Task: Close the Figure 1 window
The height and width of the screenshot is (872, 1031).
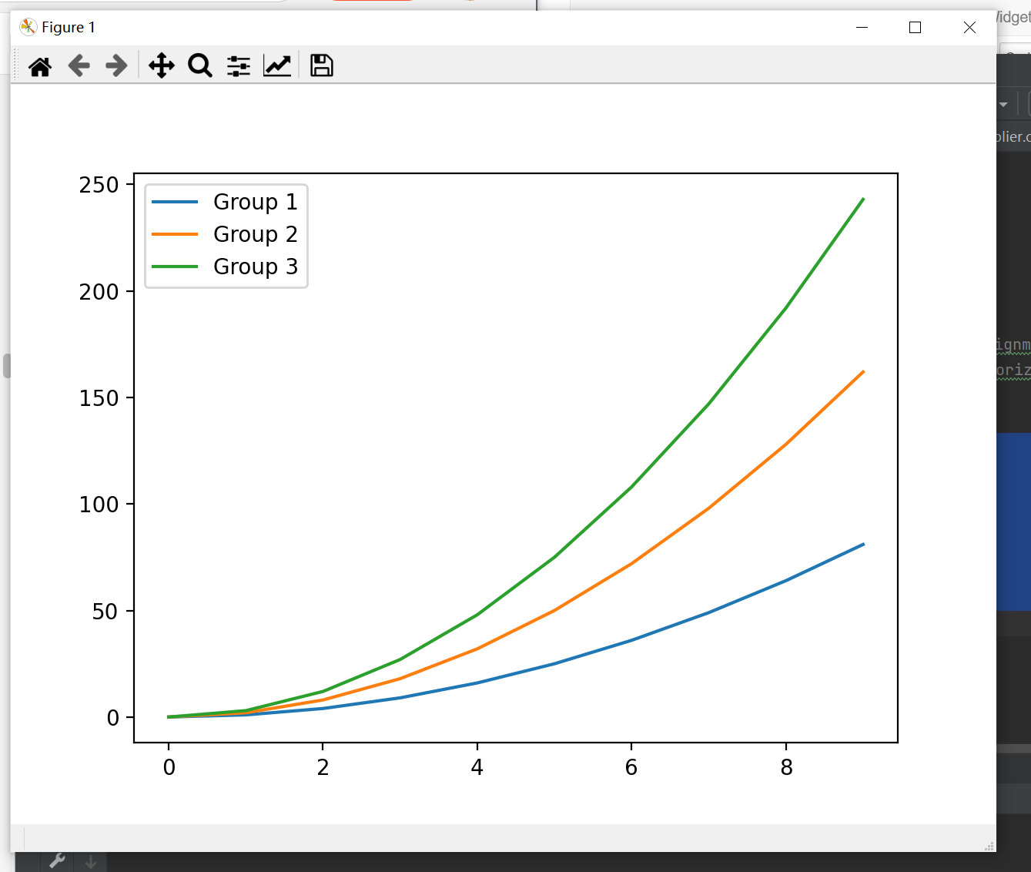Action: [969, 28]
